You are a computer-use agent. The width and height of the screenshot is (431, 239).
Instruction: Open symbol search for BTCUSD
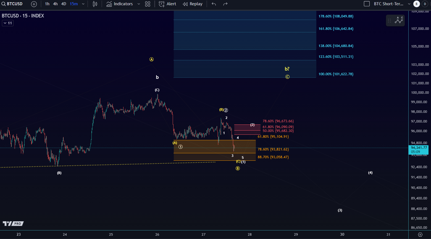point(12,4)
